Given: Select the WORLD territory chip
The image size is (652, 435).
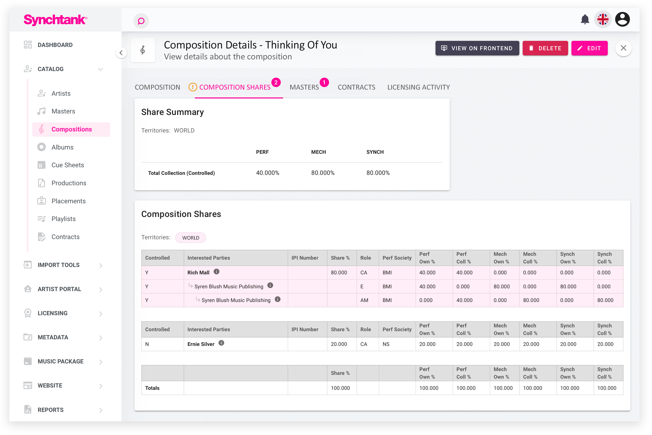Looking at the screenshot, I should 191,238.
